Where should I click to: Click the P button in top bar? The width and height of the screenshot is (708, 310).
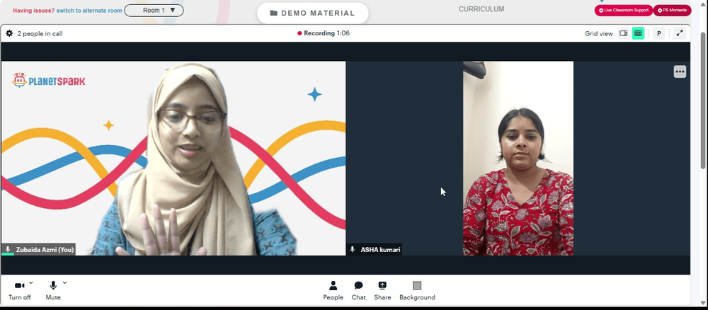coord(658,33)
